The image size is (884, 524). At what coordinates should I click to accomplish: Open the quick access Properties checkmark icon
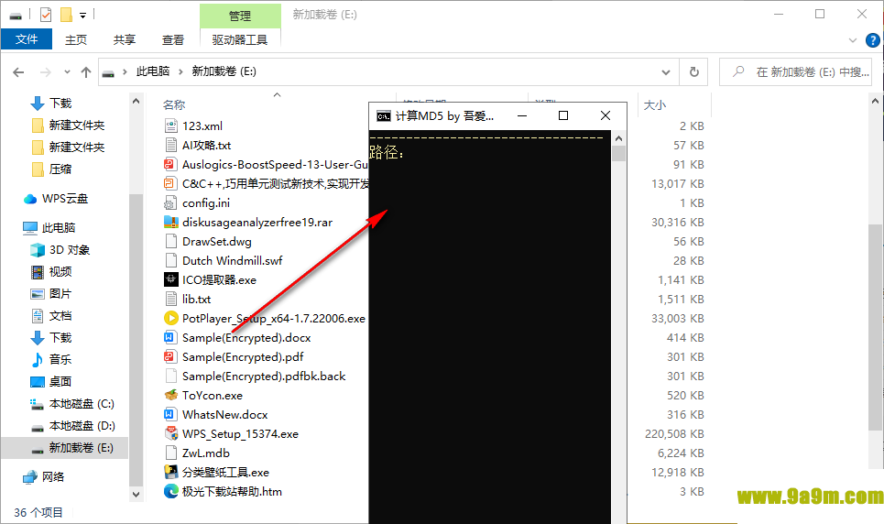coord(46,15)
